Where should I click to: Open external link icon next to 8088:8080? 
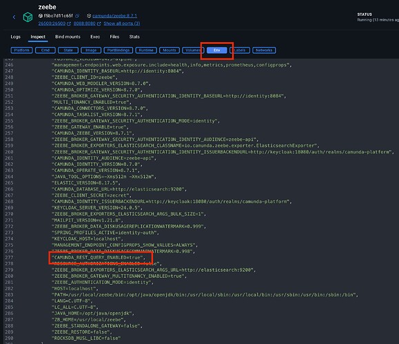[x=99, y=23]
